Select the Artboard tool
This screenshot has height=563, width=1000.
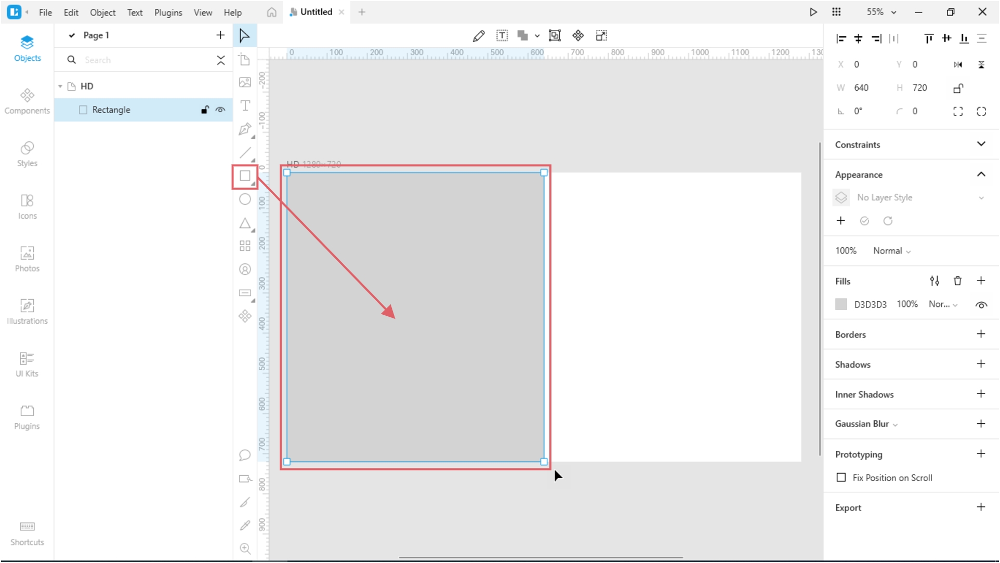point(245,59)
